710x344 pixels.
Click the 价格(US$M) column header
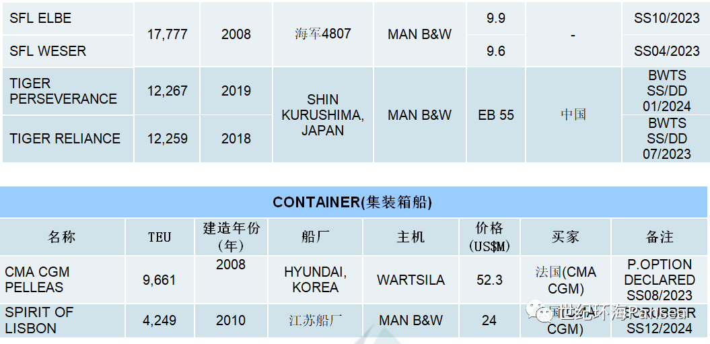[x=489, y=236]
